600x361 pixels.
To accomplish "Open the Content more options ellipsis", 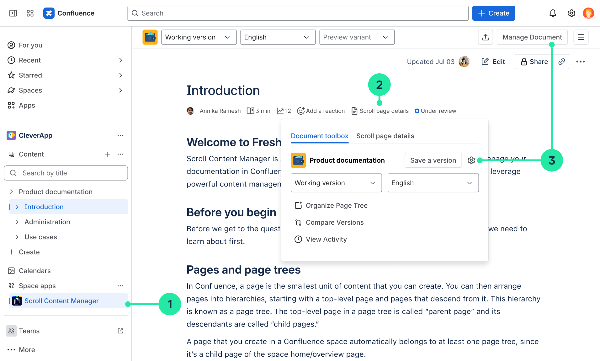I will tap(120, 154).
